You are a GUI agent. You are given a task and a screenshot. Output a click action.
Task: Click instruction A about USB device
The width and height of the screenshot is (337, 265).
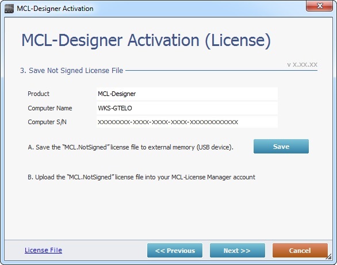point(131,147)
